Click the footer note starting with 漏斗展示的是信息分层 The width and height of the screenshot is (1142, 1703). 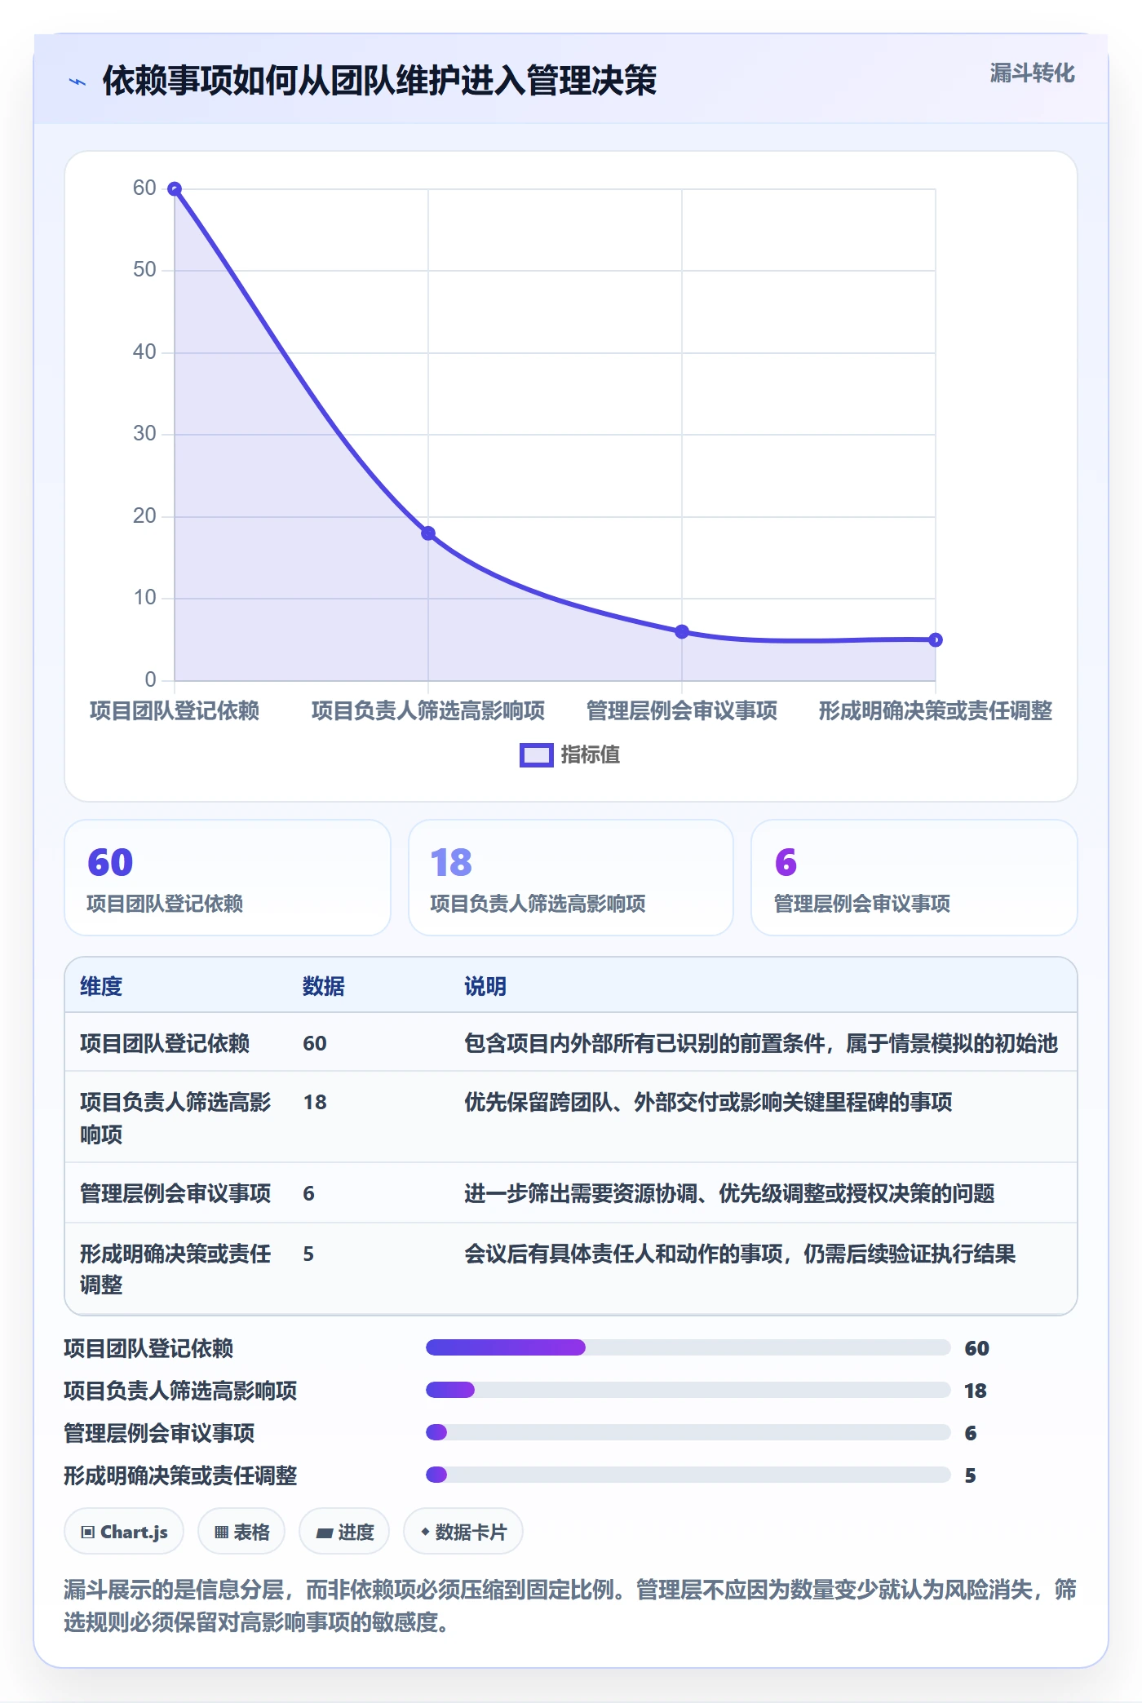(570, 1605)
